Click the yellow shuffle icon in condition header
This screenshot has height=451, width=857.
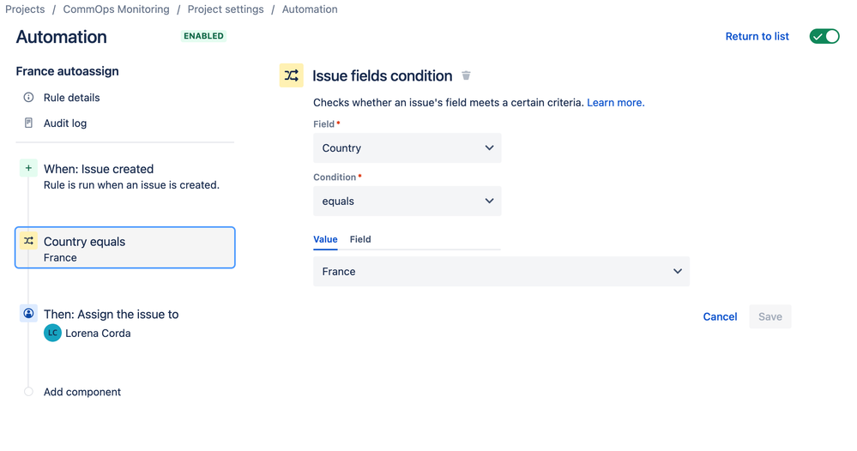(292, 75)
